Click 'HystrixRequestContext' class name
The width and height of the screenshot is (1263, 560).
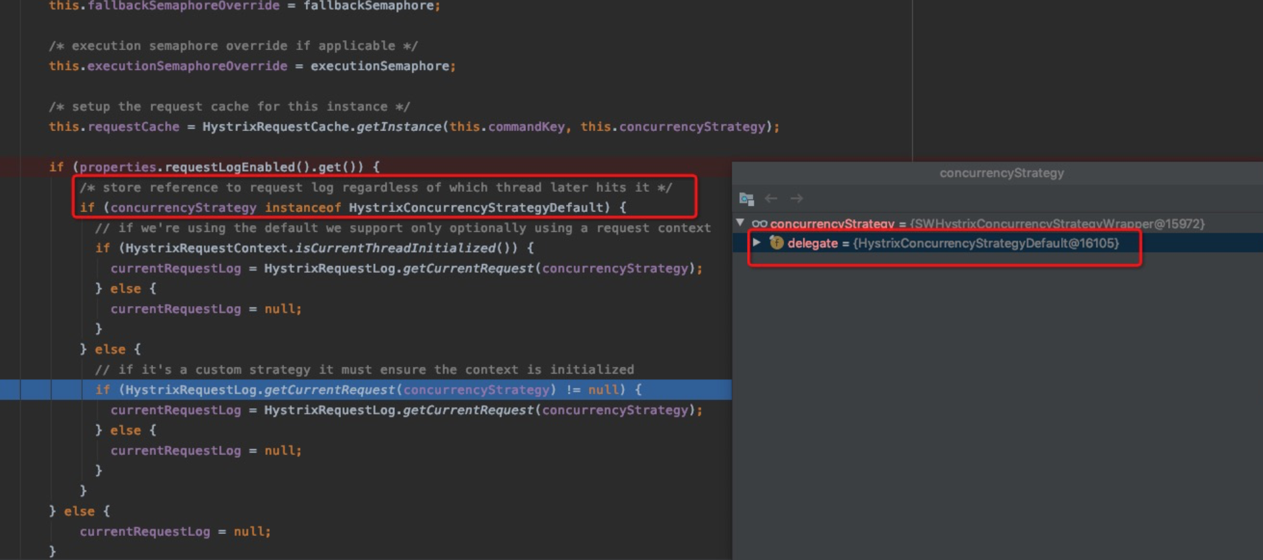click(x=206, y=248)
